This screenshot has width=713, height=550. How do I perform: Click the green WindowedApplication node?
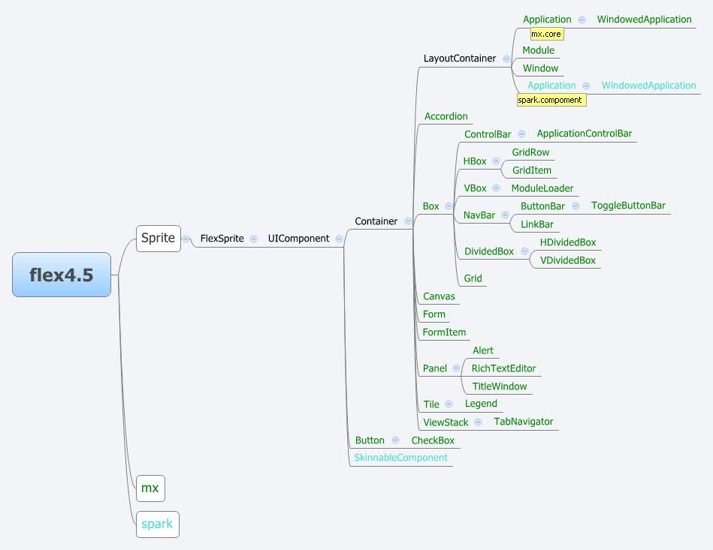tap(644, 20)
